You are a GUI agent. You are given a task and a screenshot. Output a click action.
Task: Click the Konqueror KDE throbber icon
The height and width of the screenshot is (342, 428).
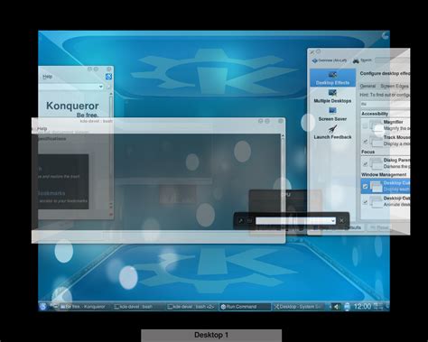click(108, 77)
